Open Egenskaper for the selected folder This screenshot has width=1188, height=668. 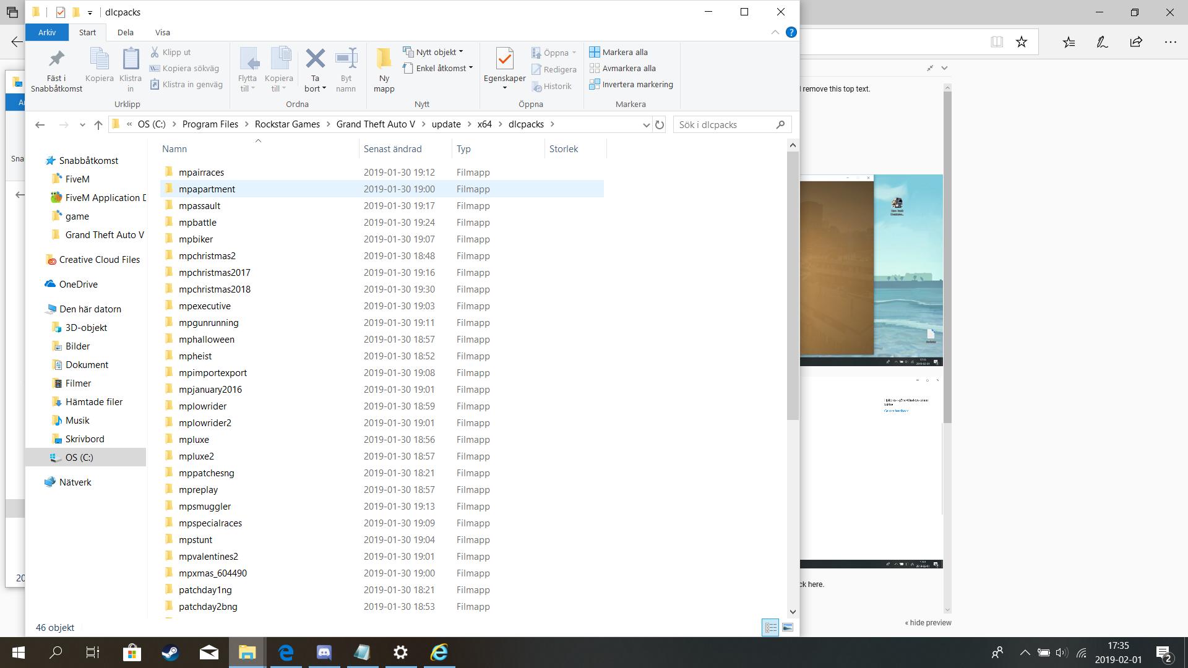point(505,69)
